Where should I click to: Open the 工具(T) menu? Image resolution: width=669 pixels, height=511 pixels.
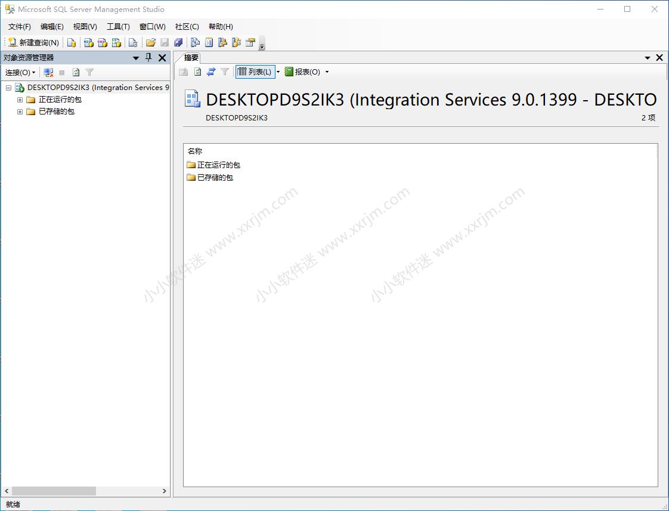pyautogui.click(x=117, y=26)
